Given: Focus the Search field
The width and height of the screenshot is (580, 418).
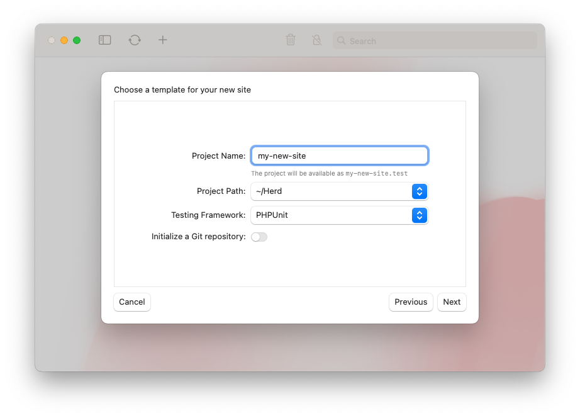Looking at the screenshot, I should (435, 41).
